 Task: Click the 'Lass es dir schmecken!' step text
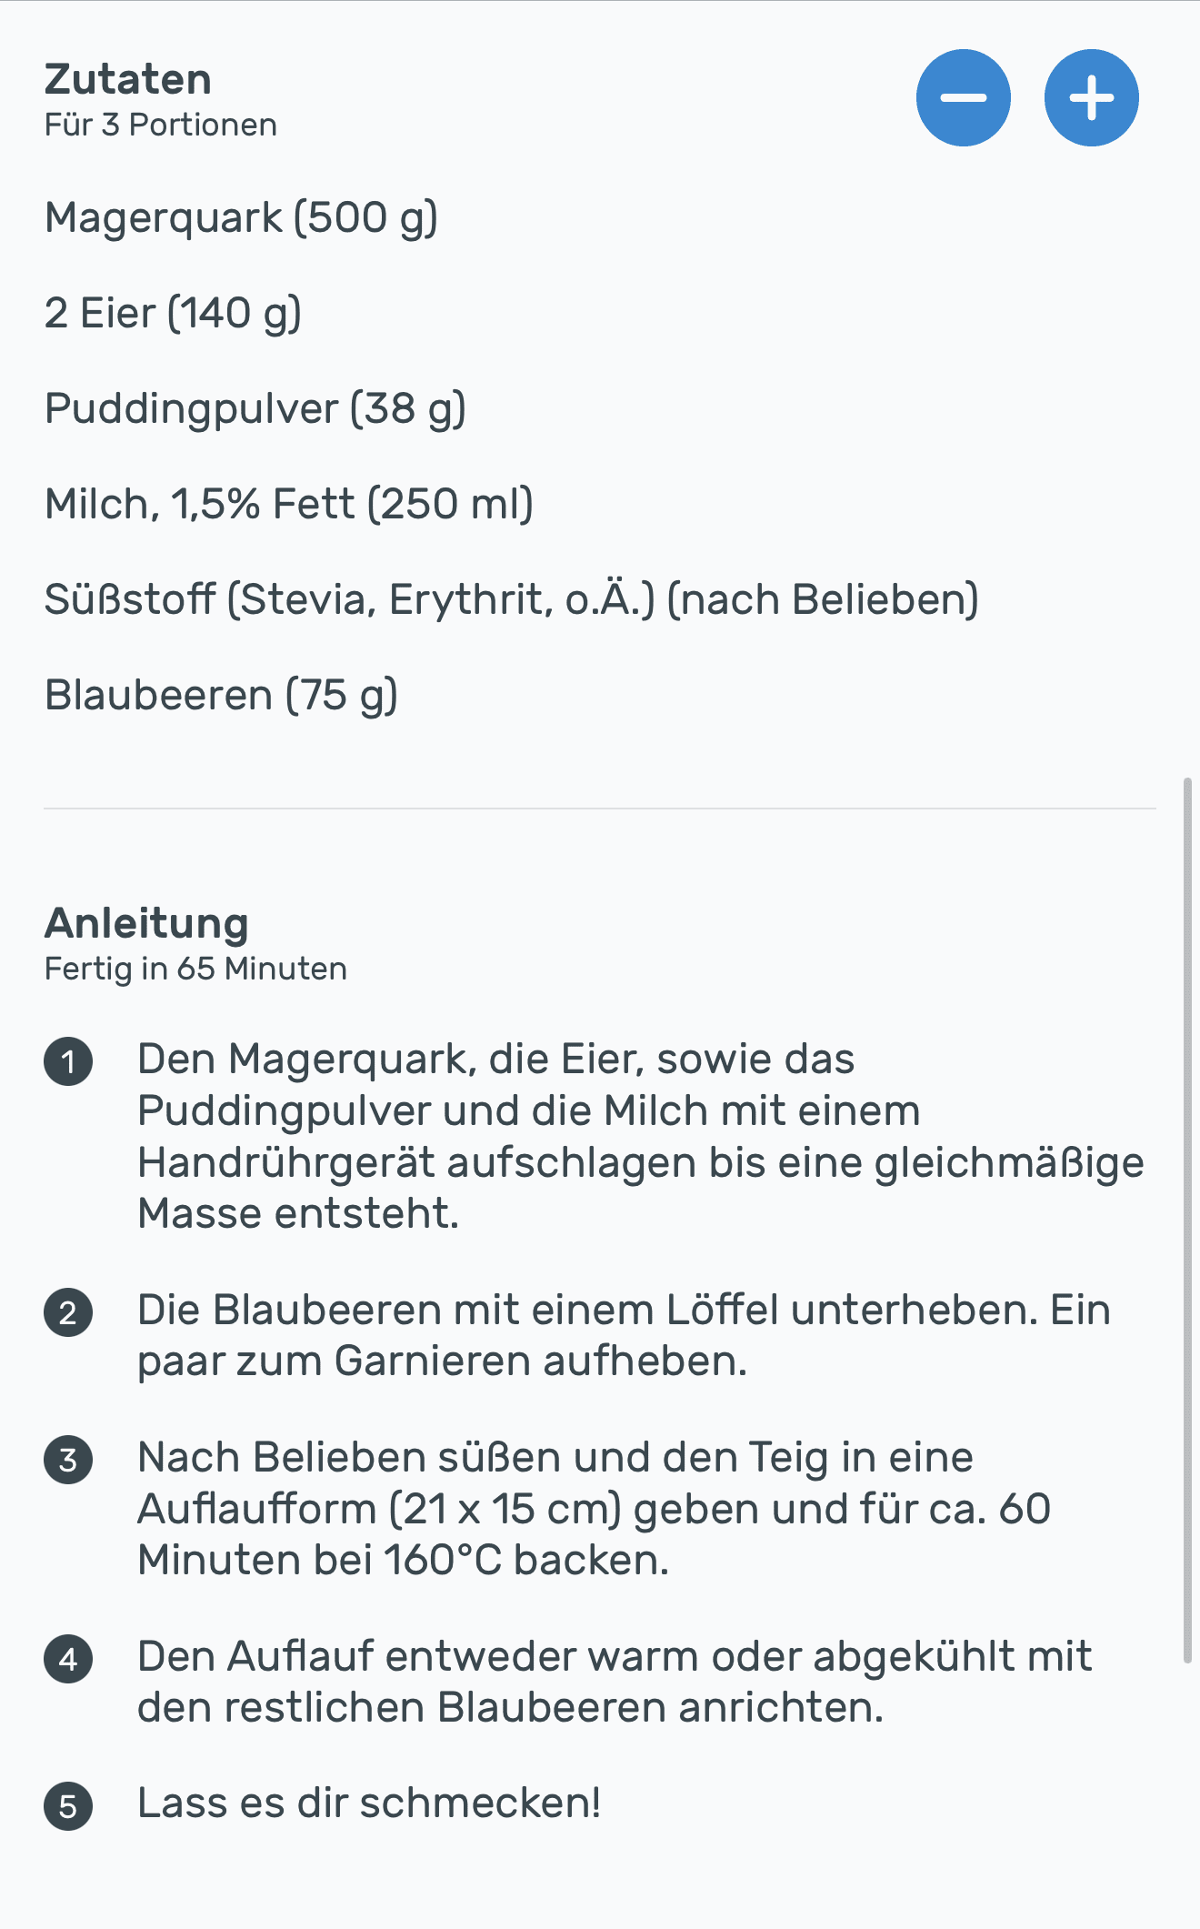pos(369,1803)
